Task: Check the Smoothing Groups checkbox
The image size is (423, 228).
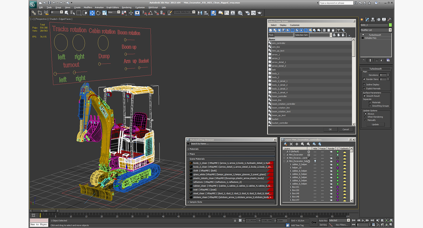Action: (x=370, y=106)
